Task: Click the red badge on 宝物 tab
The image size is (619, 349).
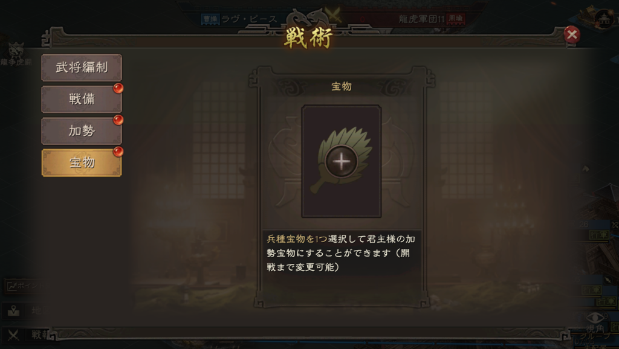Action: click(118, 152)
